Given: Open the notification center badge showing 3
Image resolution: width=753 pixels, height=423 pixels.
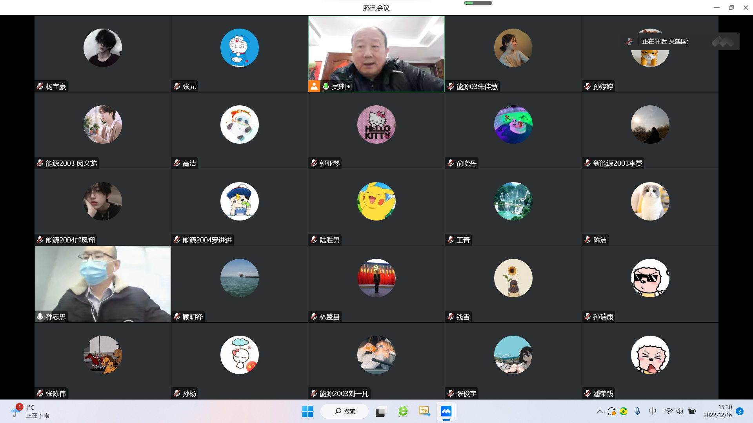Looking at the screenshot, I should (x=740, y=411).
